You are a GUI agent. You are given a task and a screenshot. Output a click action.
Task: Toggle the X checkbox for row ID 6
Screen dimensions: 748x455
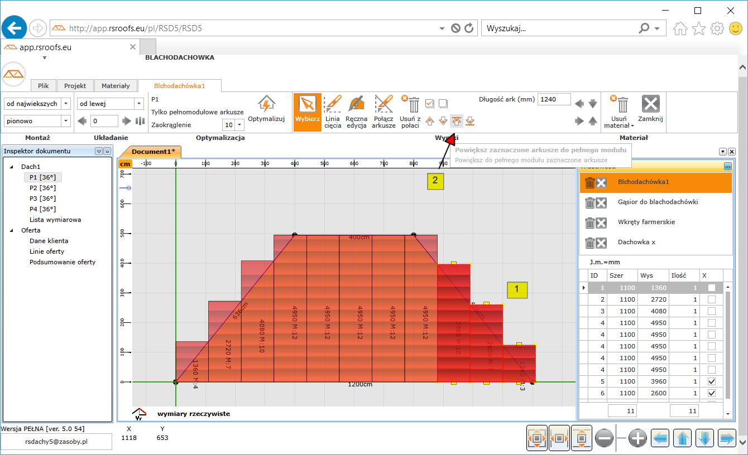tap(711, 393)
